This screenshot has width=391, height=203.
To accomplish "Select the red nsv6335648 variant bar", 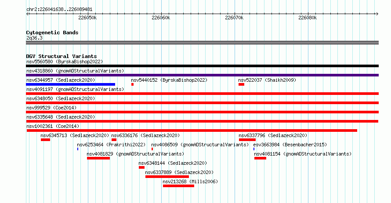I will (202, 121).
